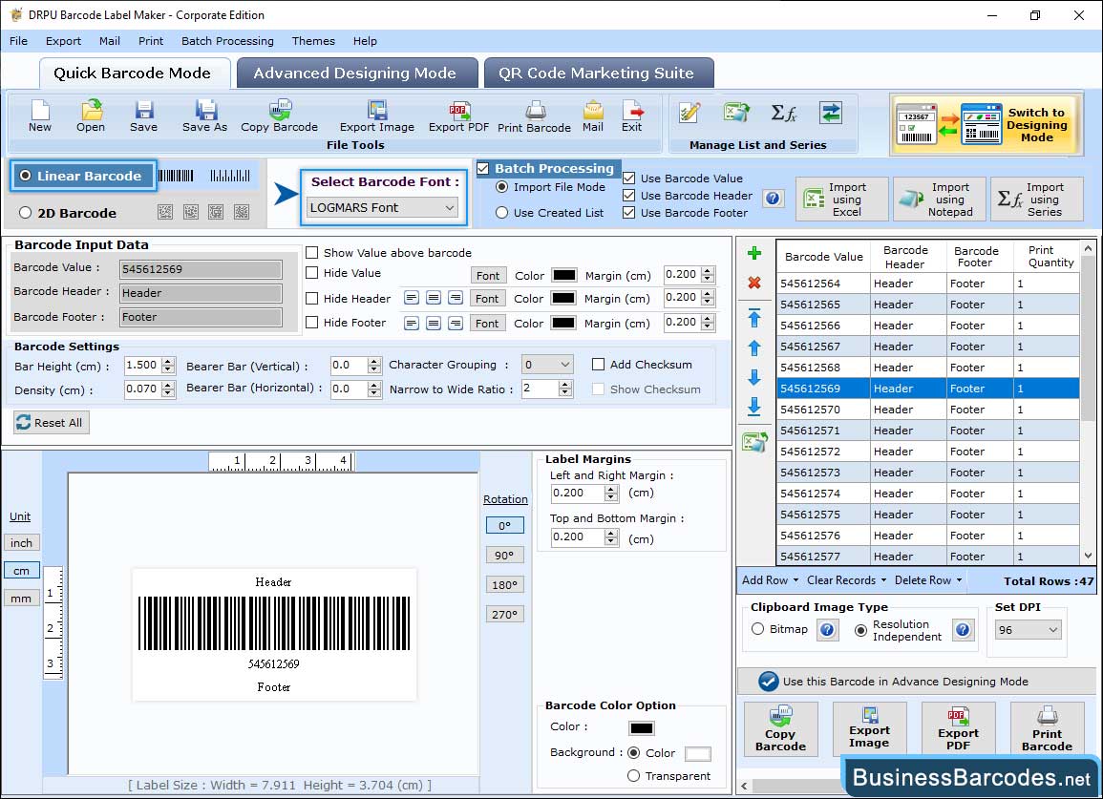Open the Mail tool icon

pos(593,116)
